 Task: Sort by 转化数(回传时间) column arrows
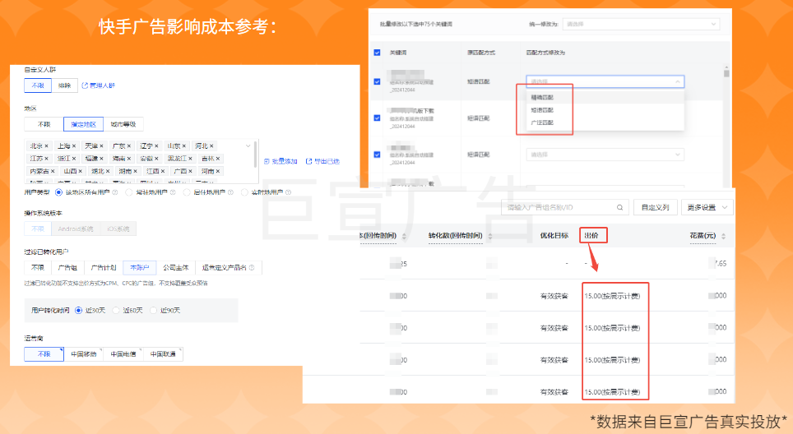click(490, 237)
